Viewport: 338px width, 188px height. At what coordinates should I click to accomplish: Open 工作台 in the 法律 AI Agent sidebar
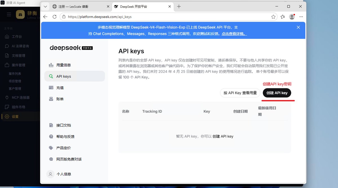click(x=17, y=37)
